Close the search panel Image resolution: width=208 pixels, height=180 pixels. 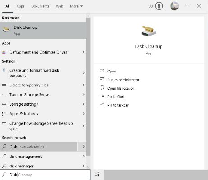coord(199,6)
